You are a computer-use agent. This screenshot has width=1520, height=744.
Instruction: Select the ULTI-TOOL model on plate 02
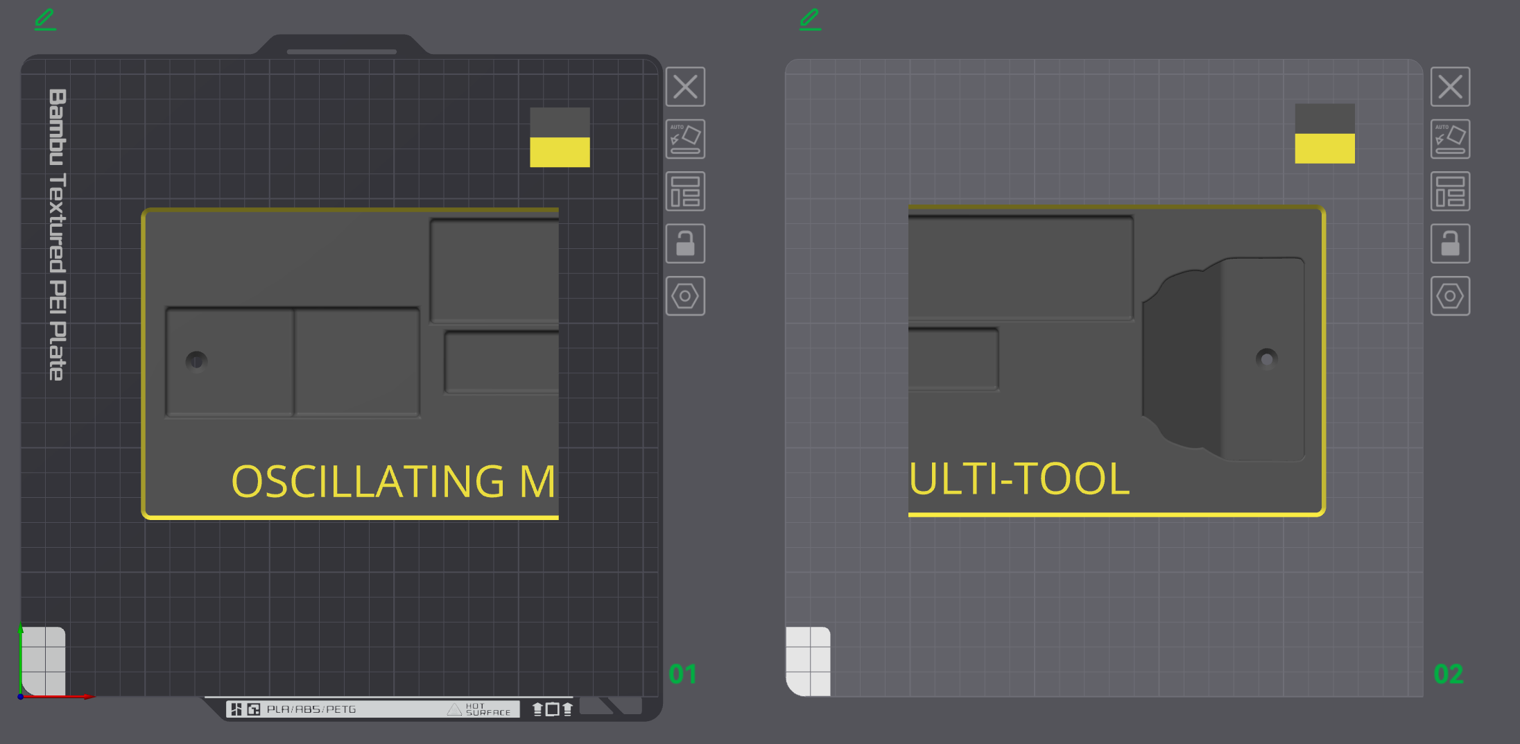tap(1117, 361)
